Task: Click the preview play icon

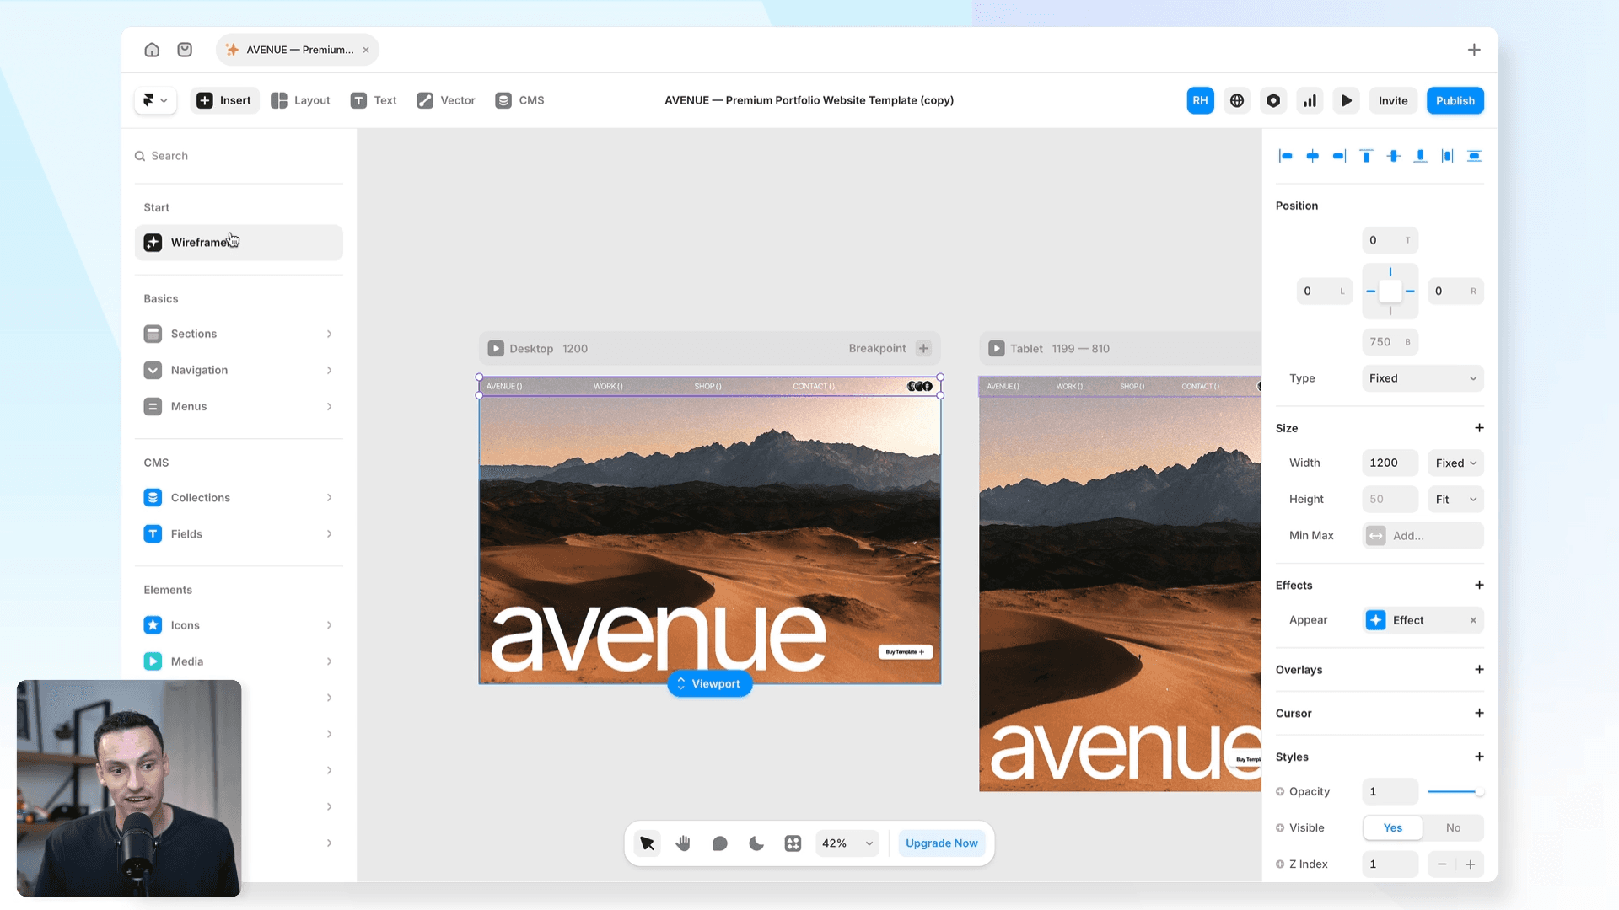Action: pos(1347,100)
